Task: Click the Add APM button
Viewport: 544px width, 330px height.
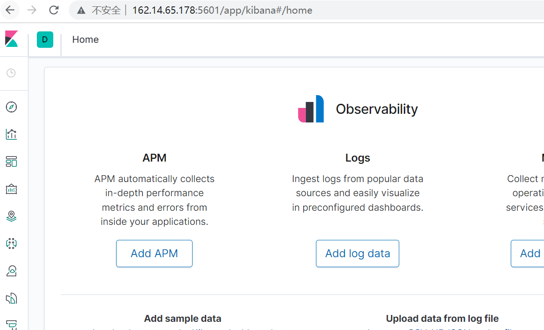Action: (154, 254)
